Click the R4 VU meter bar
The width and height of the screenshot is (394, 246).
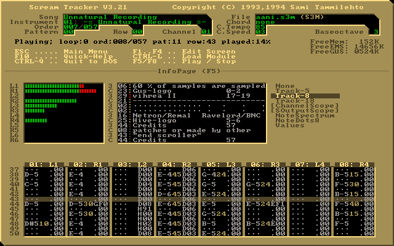pyautogui.click(x=36, y=121)
